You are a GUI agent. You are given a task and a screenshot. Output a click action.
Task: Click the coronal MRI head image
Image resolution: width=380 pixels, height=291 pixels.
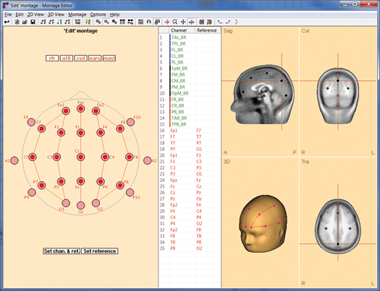338,96
